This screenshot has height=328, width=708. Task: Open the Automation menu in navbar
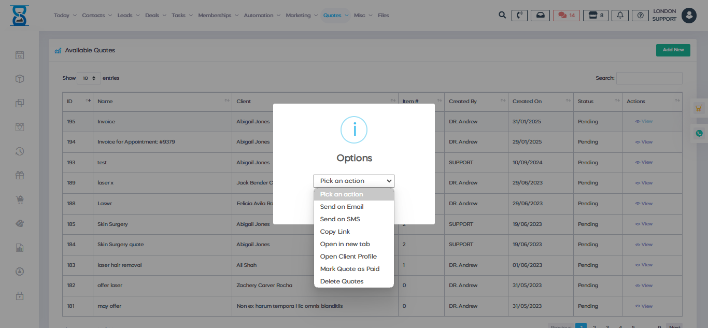click(x=262, y=16)
